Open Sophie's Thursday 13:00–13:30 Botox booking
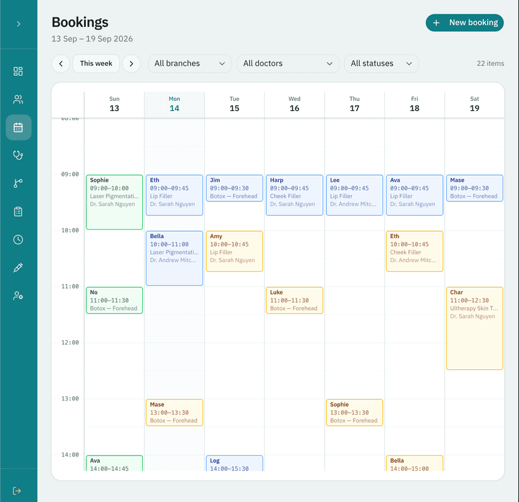The image size is (519, 502). click(355, 412)
